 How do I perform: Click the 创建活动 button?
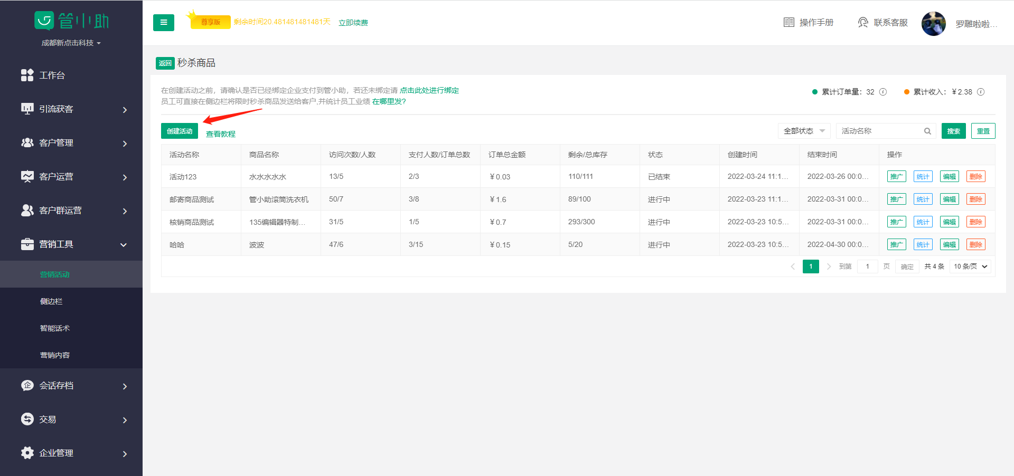click(180, 131)
